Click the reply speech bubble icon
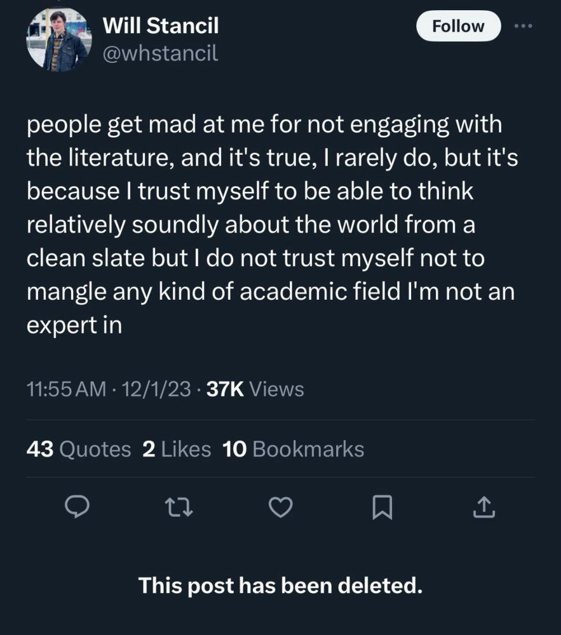Image resolution: width=561 pixels, height=635 pixels. 77,507
